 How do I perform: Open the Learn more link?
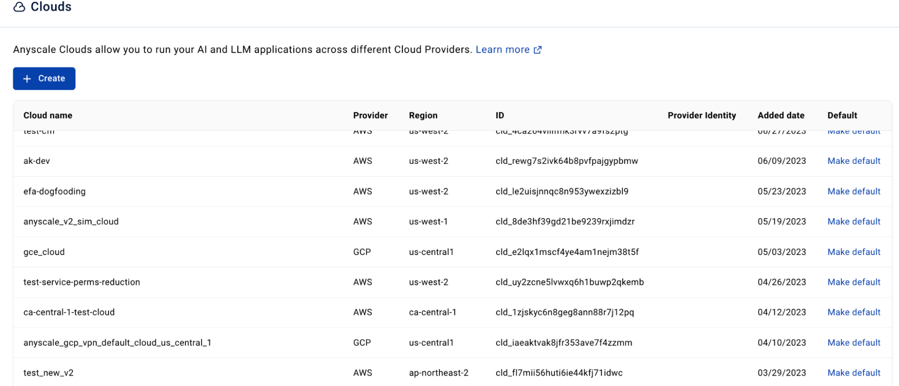502,49
